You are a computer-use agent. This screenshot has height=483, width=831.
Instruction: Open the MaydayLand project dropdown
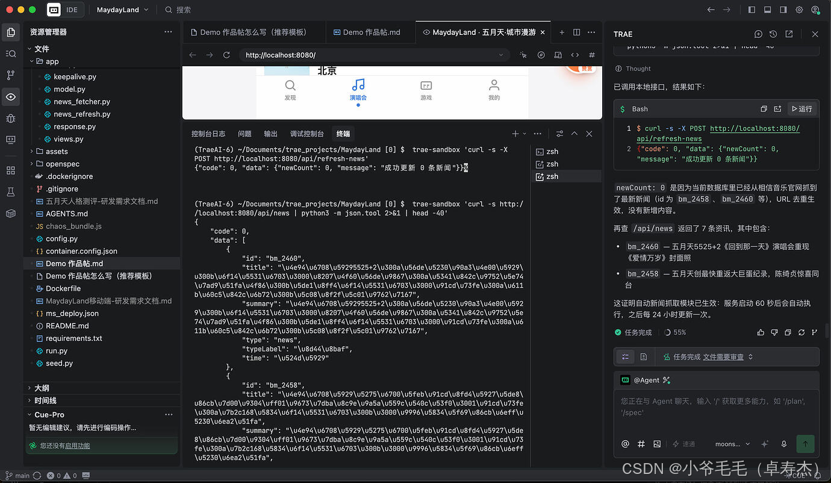(122, 10)
